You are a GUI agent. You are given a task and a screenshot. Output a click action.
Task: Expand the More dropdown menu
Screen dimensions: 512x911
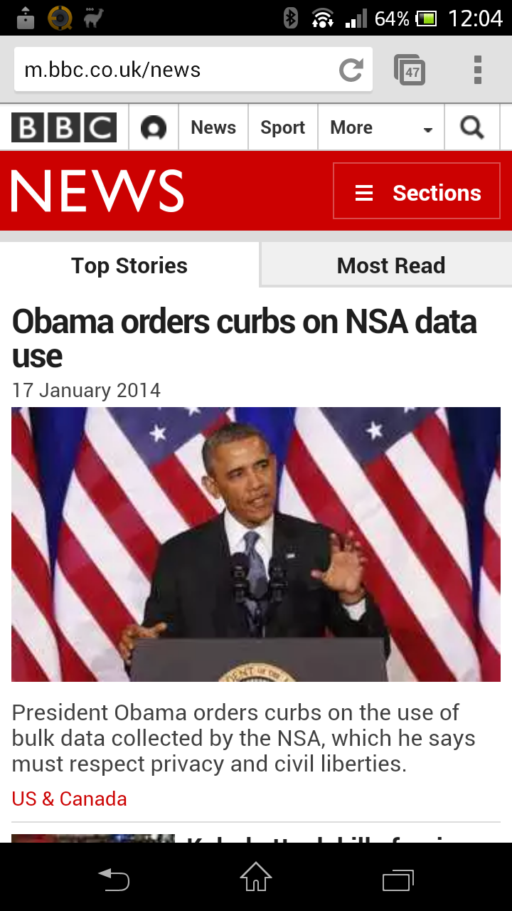[381, 127]
